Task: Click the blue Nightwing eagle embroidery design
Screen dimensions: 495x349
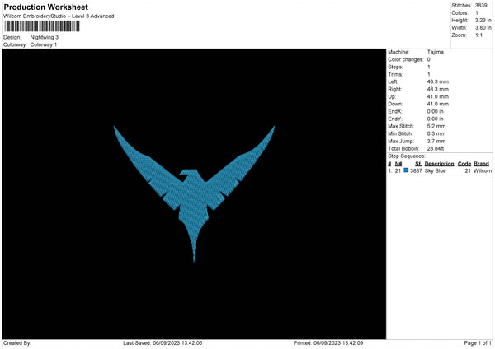Action: pyautogui.click(x=194, y=193)
